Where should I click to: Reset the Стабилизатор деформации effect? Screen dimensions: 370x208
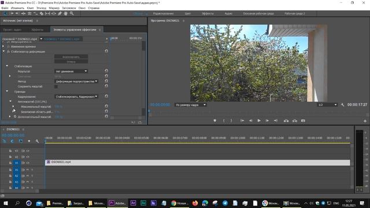[106, 51]
